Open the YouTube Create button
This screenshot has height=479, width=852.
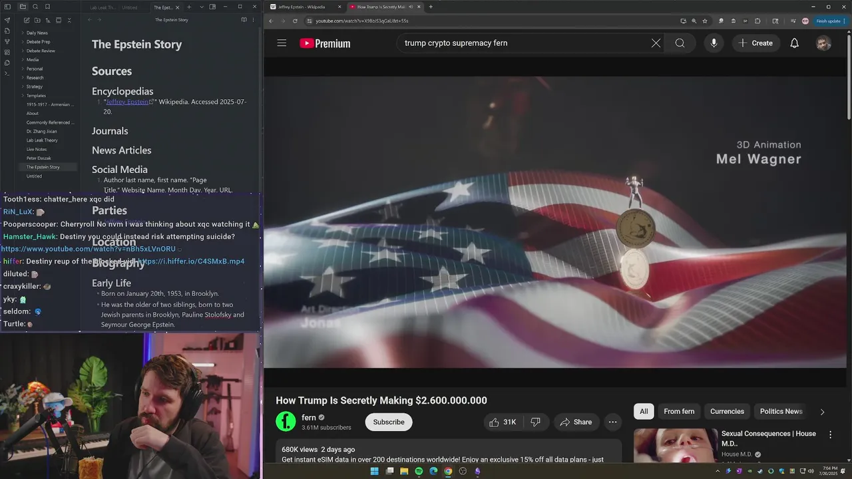click(x=756, y=43)
